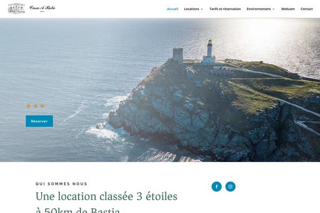Open the Facebook social icon
The width and height of the screenshot is (320, 213).
[217, 186]
